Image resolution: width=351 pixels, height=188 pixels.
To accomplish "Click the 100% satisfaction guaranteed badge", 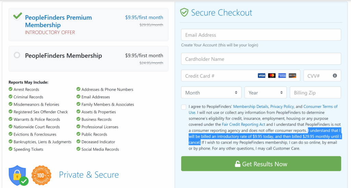I will pyautogui.click(x=41, y=175).
